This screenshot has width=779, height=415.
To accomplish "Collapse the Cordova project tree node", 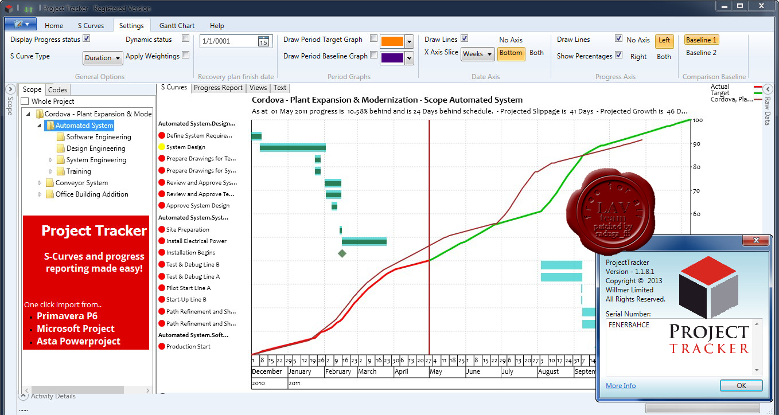I will click(x=29, y=114).
